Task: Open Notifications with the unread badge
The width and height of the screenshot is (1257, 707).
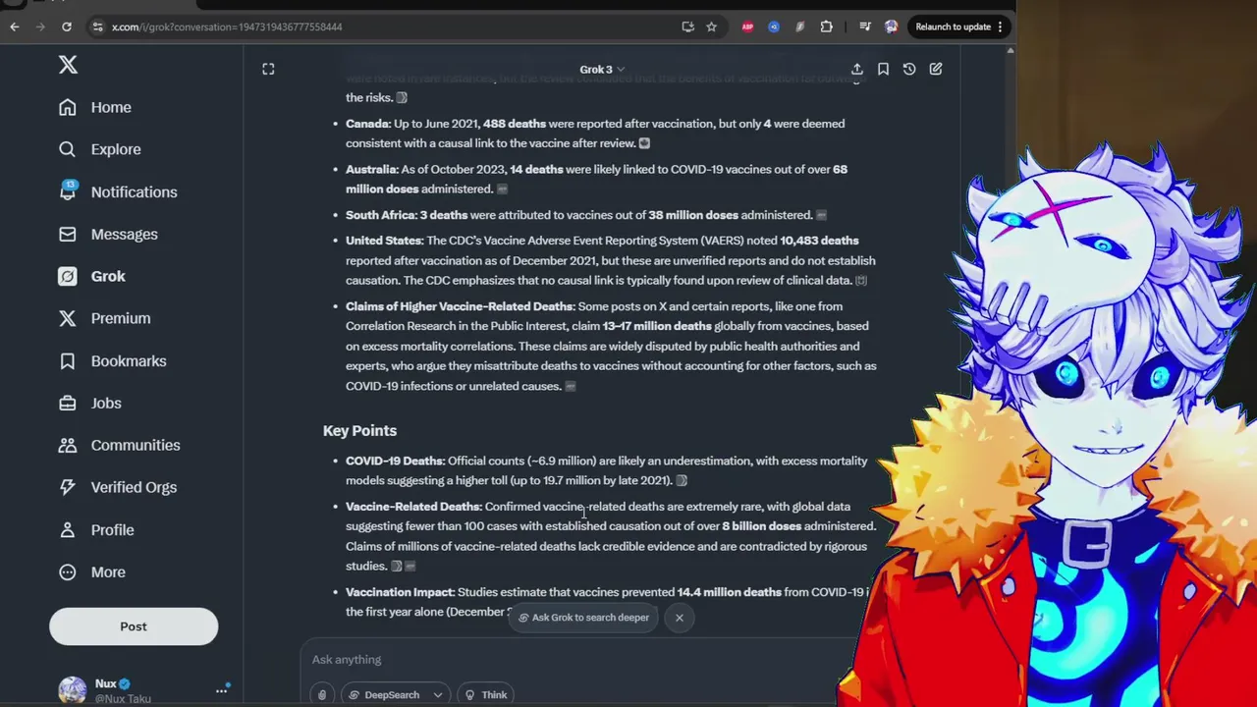Action: pyautogui.click(x=118, y=191)
